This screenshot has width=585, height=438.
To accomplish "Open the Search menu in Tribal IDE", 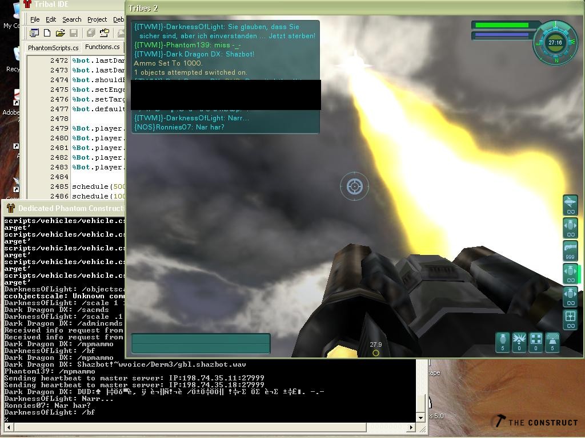I will click(x=71, y=19).
